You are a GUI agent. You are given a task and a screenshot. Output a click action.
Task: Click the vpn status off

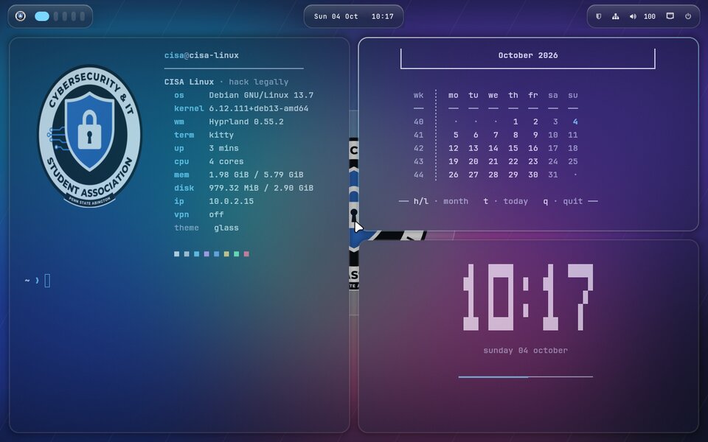click(216, 214)
